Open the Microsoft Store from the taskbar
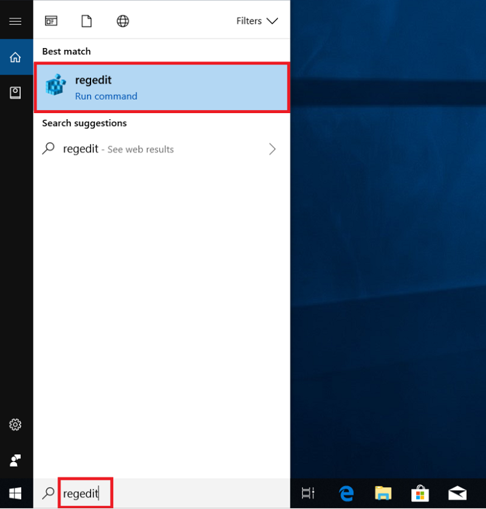The height and width of the screenshot is (509, 486). [x=420, y=493]
